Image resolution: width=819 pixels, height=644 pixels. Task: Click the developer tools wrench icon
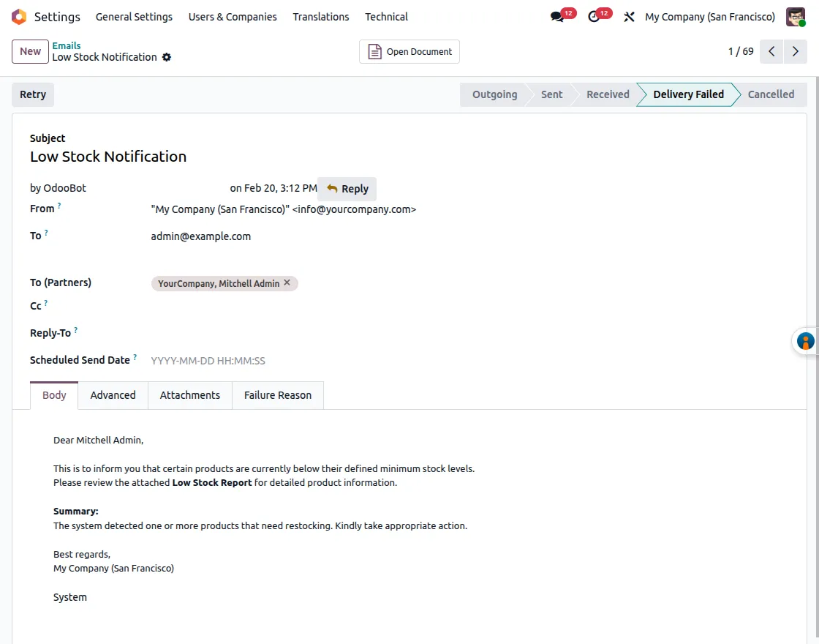pyautogui.click(x=629, y=16)
